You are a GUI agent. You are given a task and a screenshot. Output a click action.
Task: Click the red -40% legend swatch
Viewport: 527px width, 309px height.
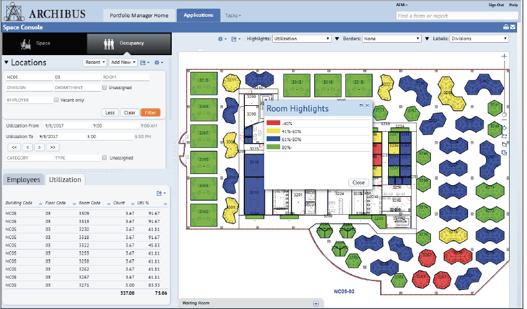click(273, 123)
